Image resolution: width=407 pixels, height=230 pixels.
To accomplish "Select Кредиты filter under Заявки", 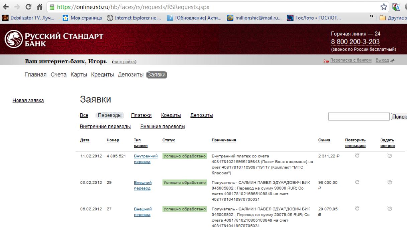I will click(x=171, y=115).
